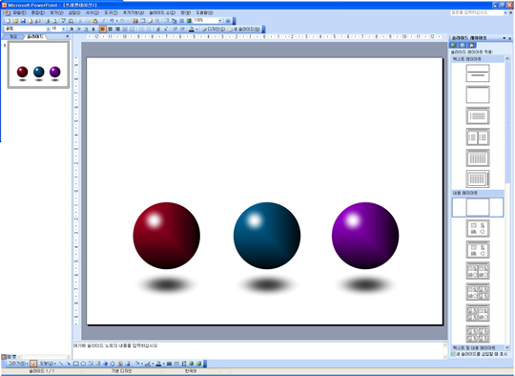Screen dimensions: 515x376
Task: Click the Undo arrow icon
Action: [x=112, y=21]
